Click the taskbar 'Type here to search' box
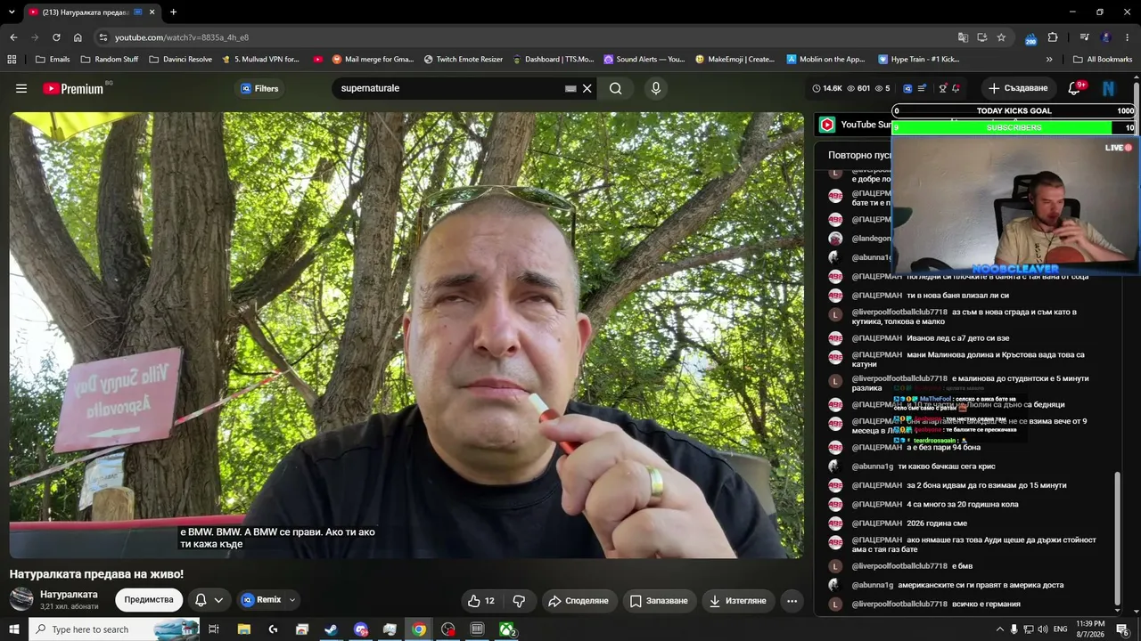 (114, 629)
